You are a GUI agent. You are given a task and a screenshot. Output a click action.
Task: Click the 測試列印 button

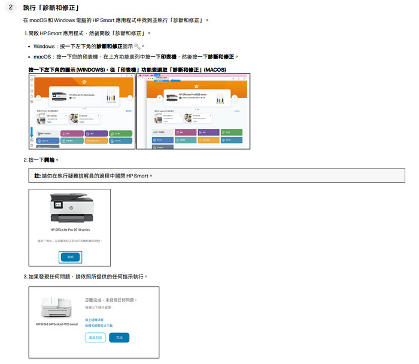coord(95,337)
